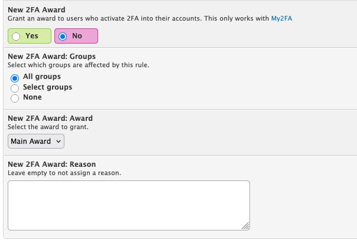Select the No radio circle
Image resolution: width=357 pixels, height=247 pixels.
pyautogui.click(x=63, y=37)
